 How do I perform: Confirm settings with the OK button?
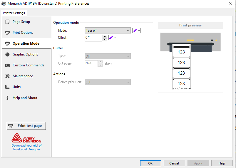[150, 163]
